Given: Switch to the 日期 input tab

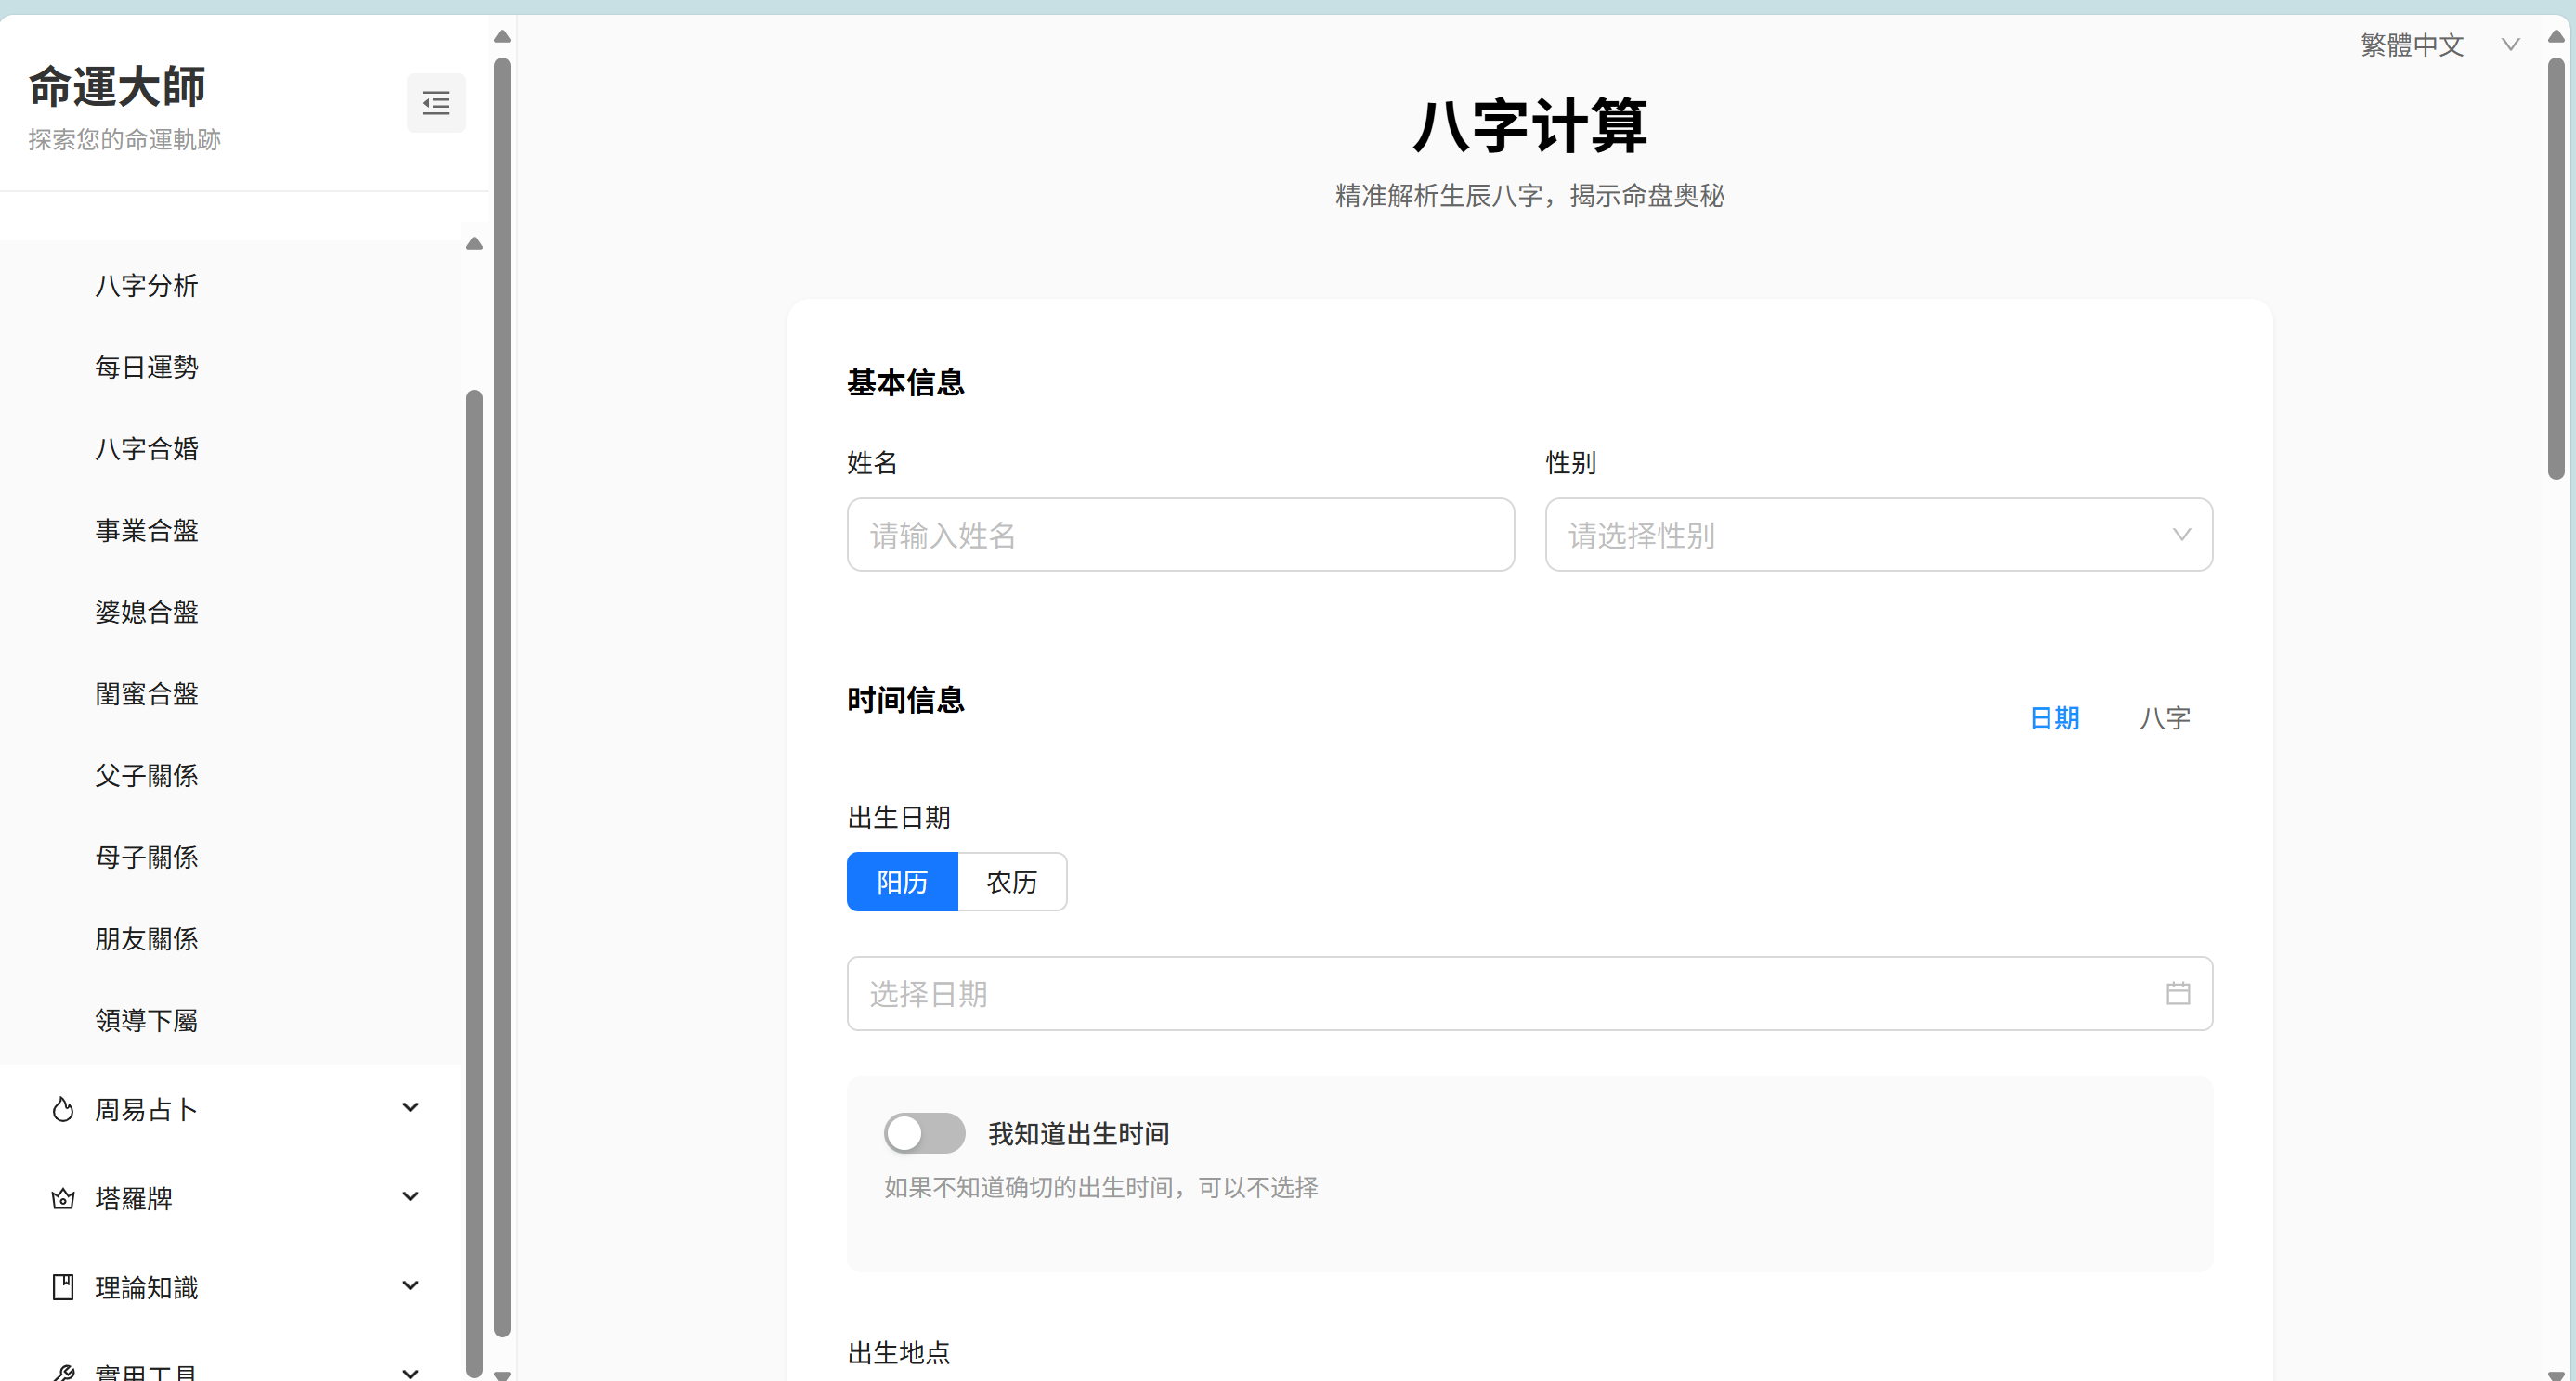Looking at the screenshot, I should [2054, 717].
